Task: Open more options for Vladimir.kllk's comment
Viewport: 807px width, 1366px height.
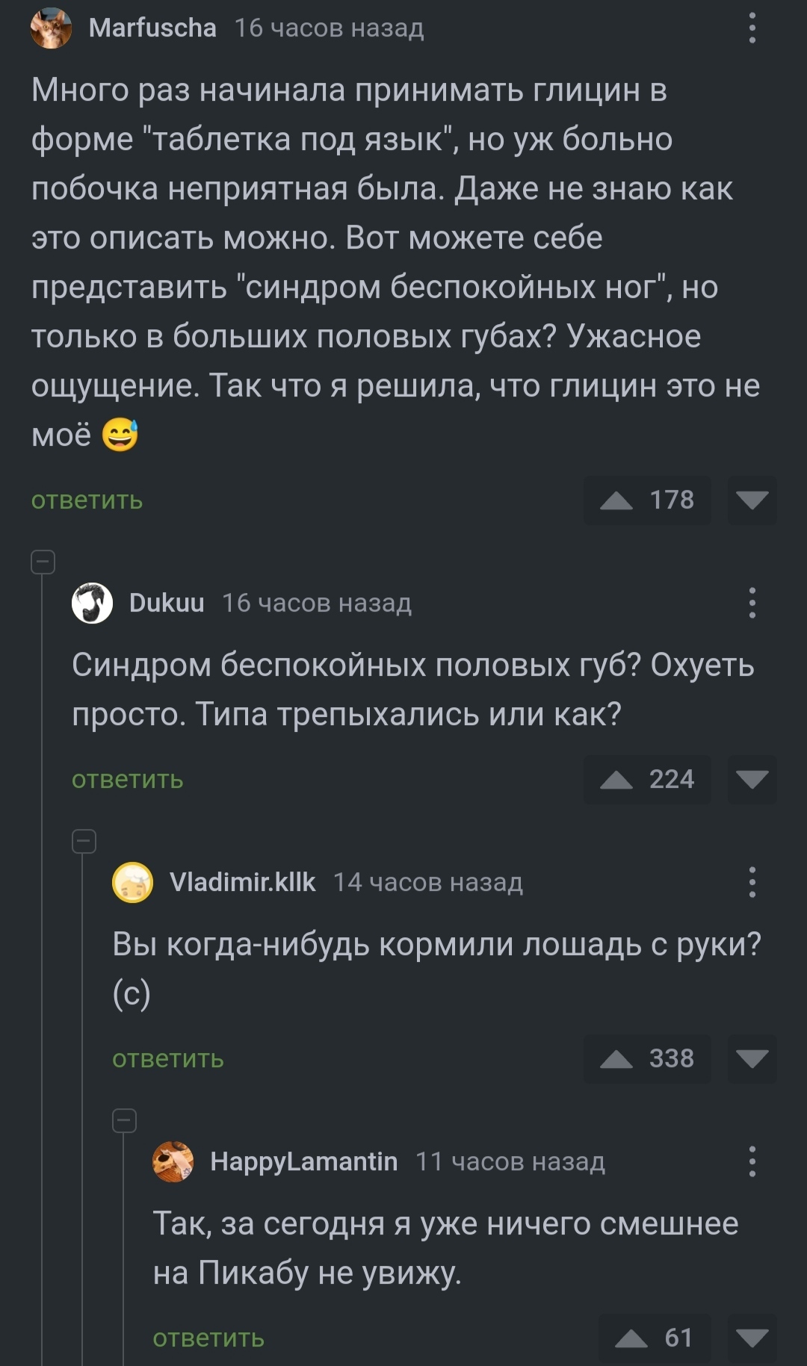Action: (752, 882)
